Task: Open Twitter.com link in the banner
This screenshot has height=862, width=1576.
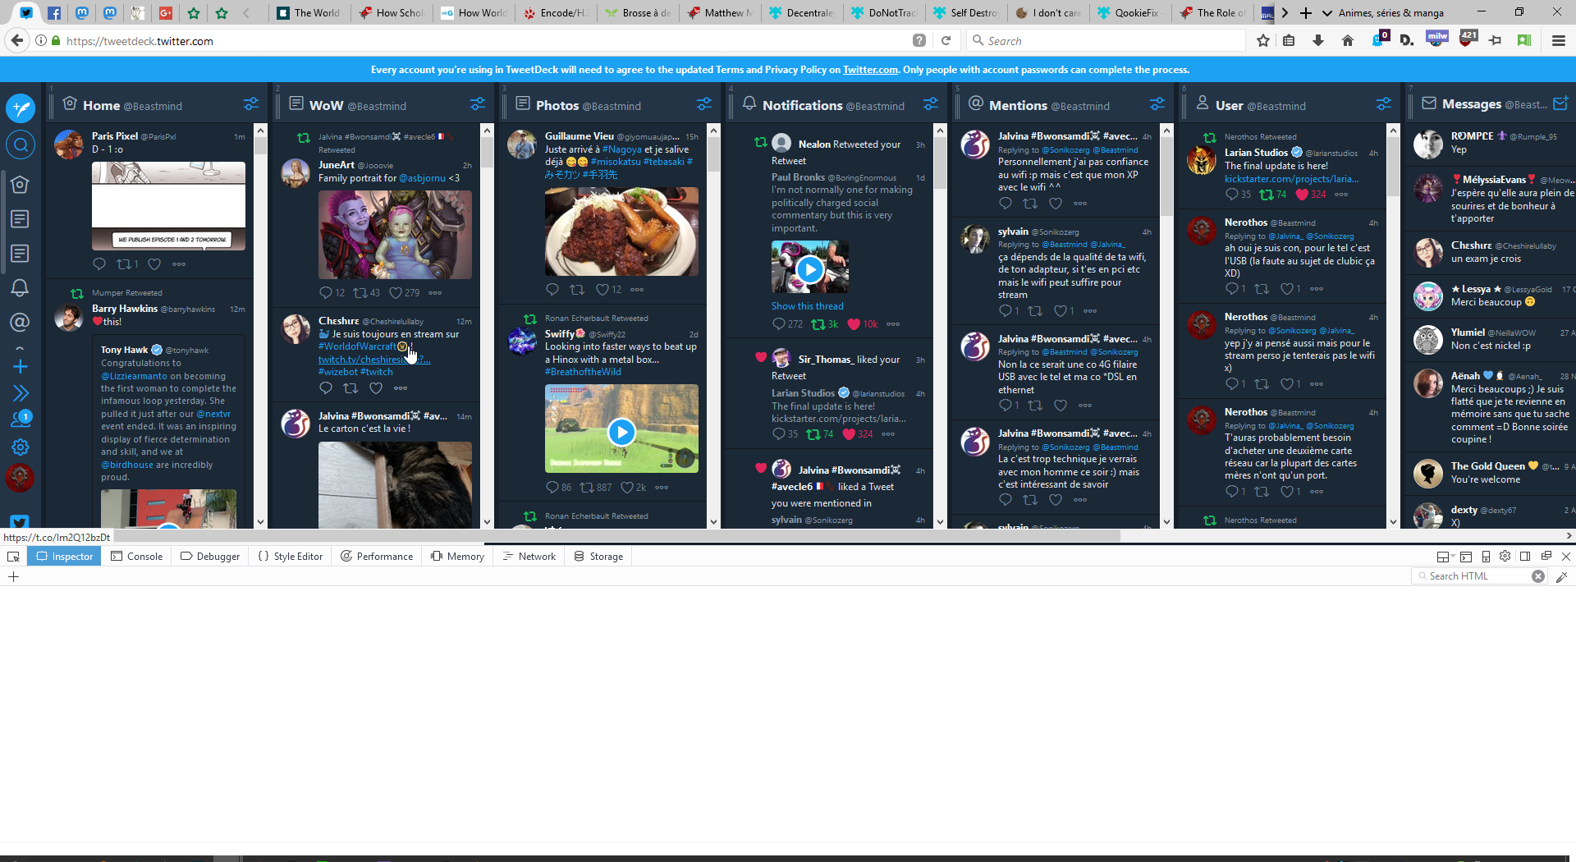Action: [870, 70]
